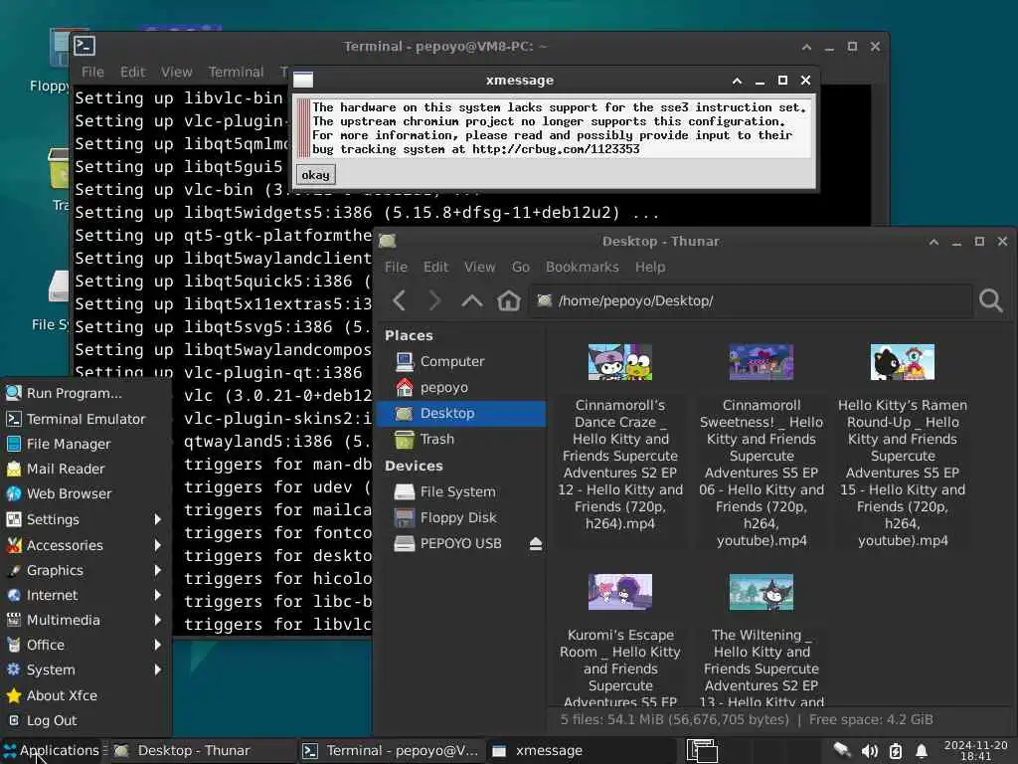This screenshot has width=1018, height=764.
Task: Open notifications bell in panel
Action: tap(922, 751)
